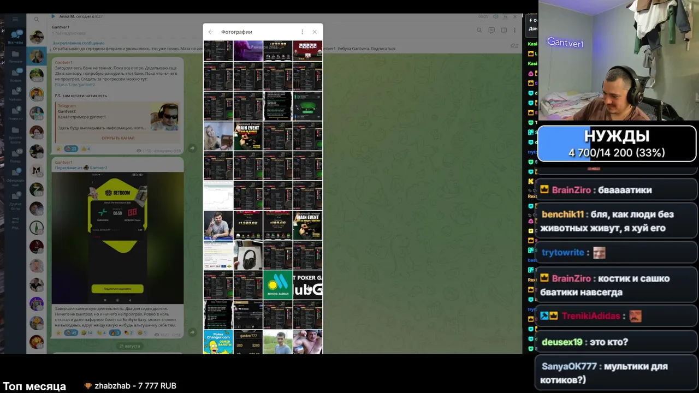Click the chat list search icon
699x393 pixels.
[x=37, y=20]
